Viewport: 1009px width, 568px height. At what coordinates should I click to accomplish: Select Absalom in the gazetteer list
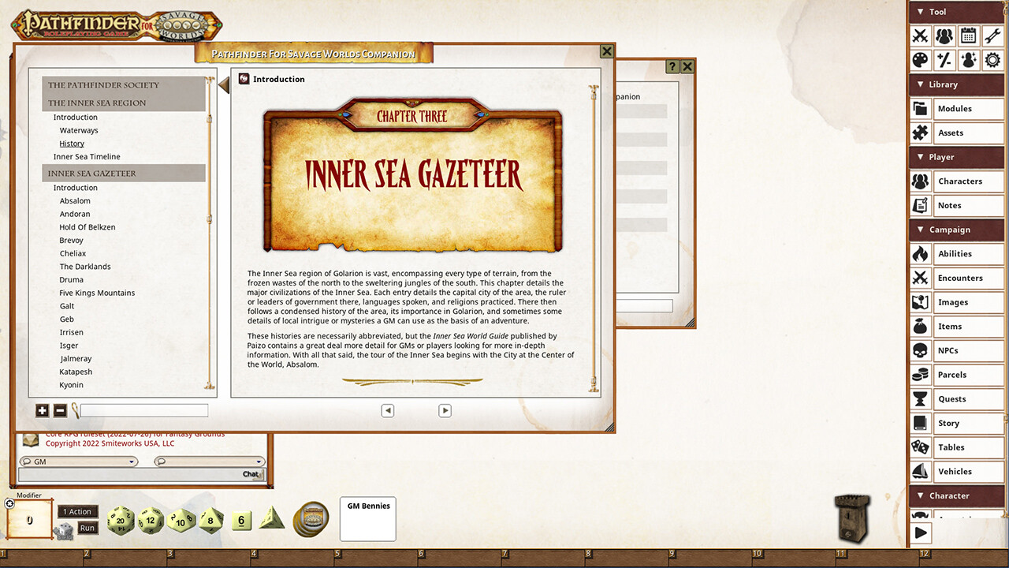(75, 201)
